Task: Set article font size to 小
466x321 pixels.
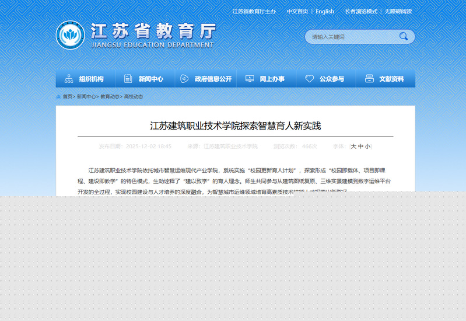Action: [367, 146]
